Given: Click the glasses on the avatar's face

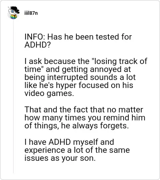Looking at the screenshot, I should coord(12,11).
